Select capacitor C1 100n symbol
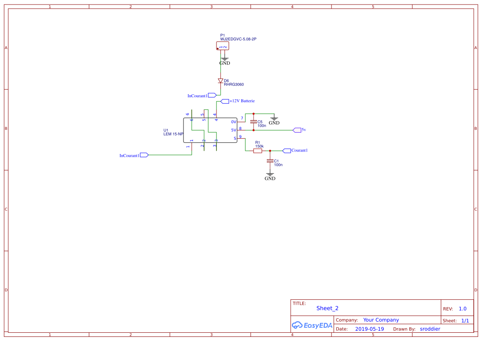 (x=270, y=161)
